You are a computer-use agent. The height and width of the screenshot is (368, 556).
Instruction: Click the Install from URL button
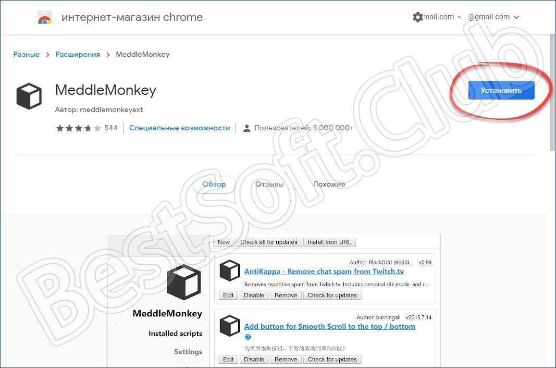point(329,242)
